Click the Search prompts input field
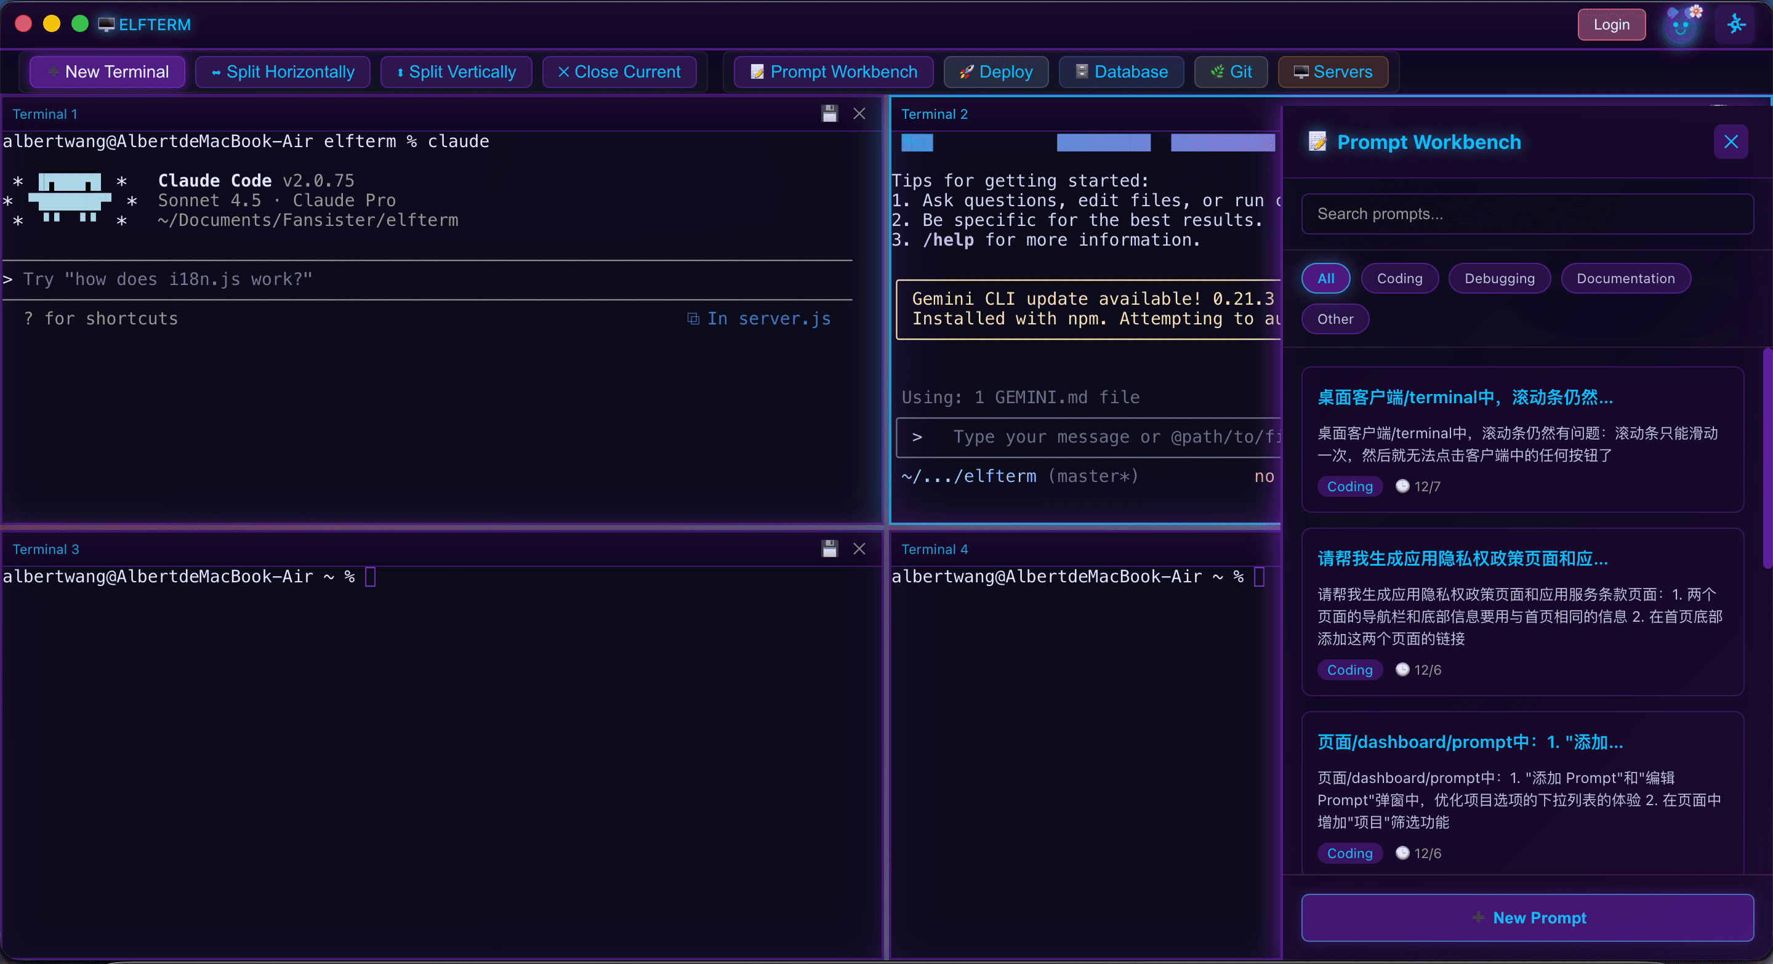The height and width of the screenshot is (964, 1773). (x=1527, y=214)
